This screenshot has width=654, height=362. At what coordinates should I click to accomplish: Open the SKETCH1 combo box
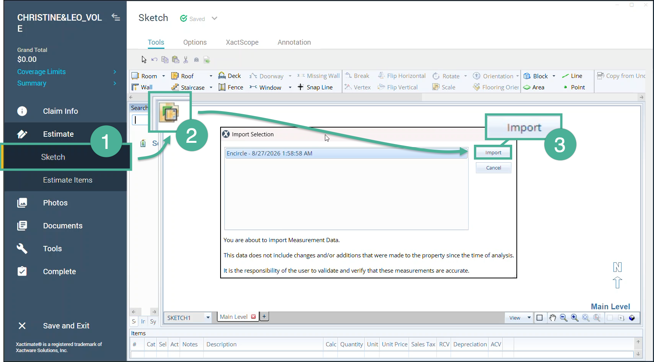tap(188, 318)
